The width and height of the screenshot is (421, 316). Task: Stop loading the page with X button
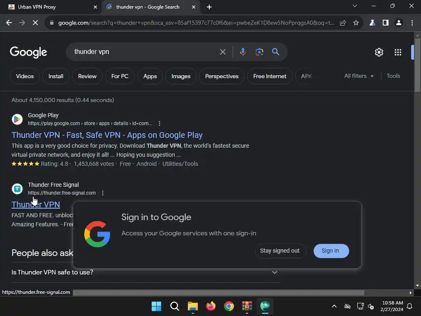pos(35,23)
